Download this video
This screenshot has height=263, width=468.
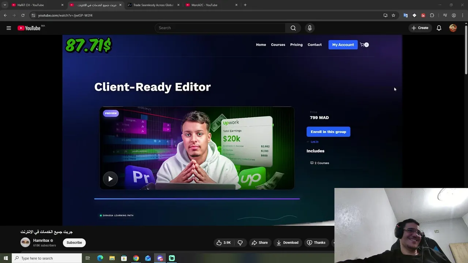pos(287,243)
